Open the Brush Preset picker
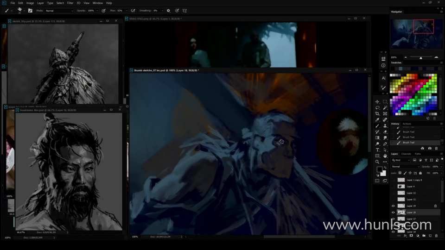Viewport: 445px width, 250px height. coord(20,11)
